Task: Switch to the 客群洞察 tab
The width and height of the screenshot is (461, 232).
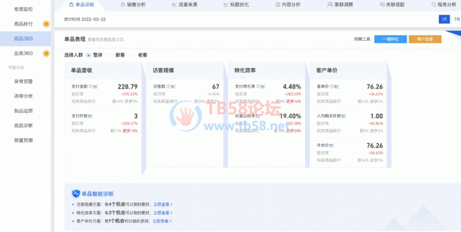Action: [340, 4]
